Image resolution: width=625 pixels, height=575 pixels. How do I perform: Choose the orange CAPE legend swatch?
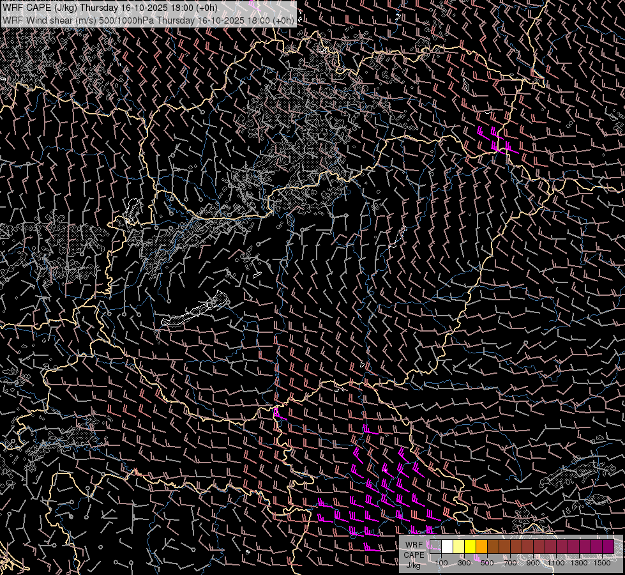[x=481, y=546]
